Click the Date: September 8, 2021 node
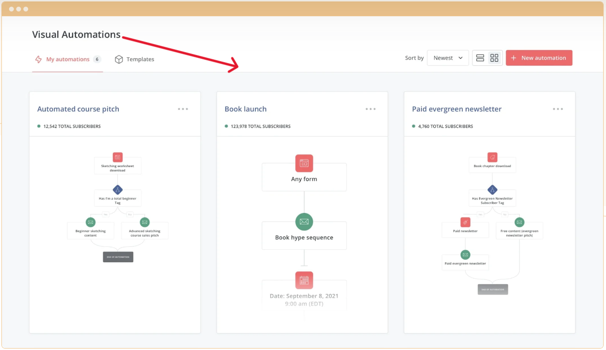 [x=304, y=294]
